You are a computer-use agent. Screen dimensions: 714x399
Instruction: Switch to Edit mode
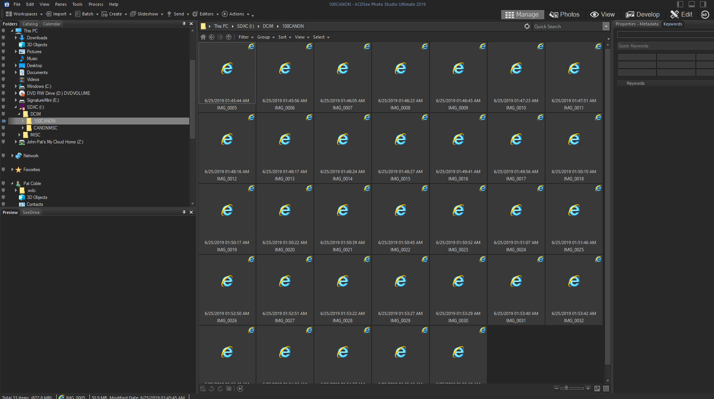click(681, 14)
